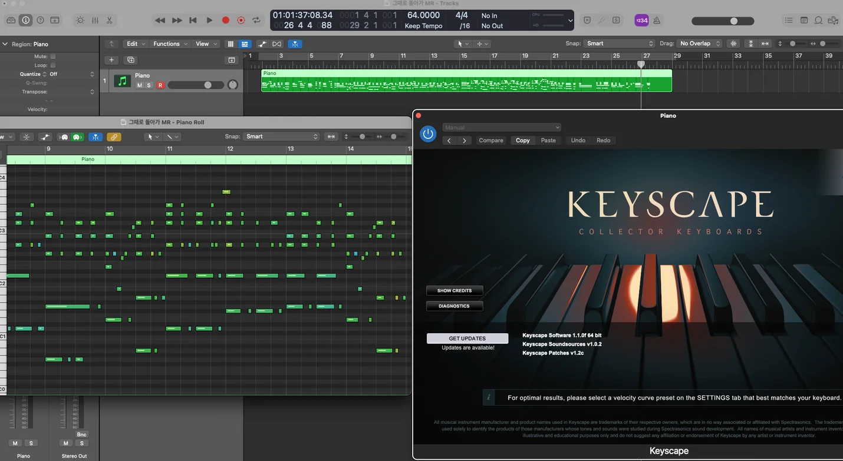Toggle Cycle mode loop button

256,20
